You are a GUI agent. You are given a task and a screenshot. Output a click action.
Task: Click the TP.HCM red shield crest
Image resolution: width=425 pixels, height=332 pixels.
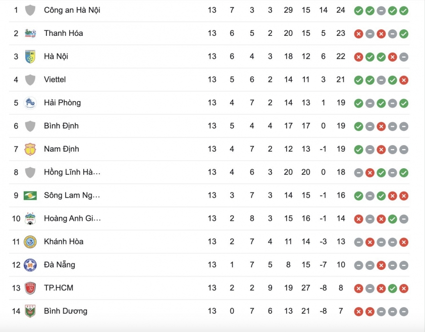[x=30, y=288]
